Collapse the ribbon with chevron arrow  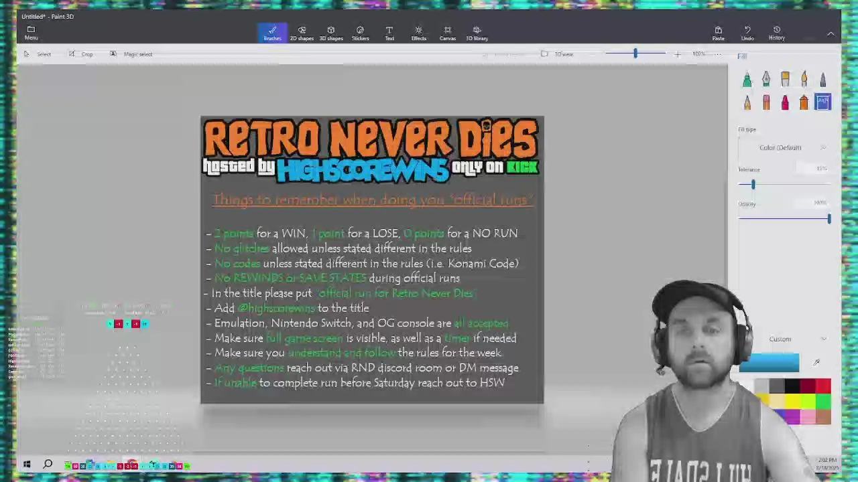(x=831, y=33)
